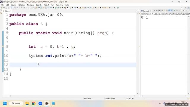Click the New Java Package toolbar icon
Screen dimensions: 190x107
[70, 8]
